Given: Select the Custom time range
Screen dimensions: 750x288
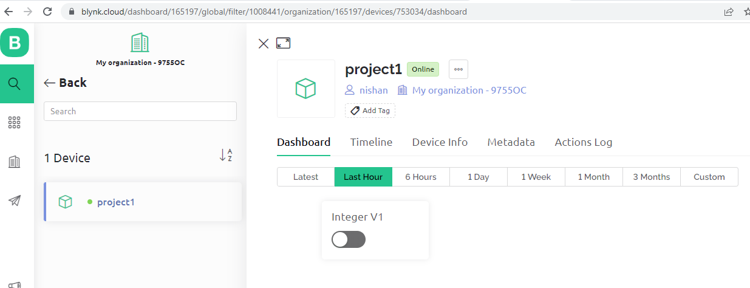Looking at the screenshot, I should pyautogui.click(x=709, y=177).
